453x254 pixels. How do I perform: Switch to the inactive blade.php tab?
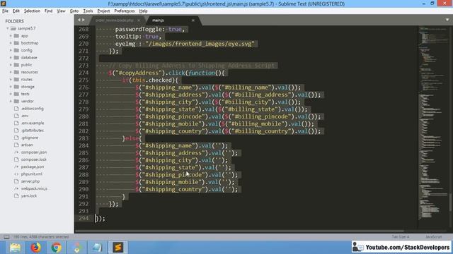coord(115,20)
